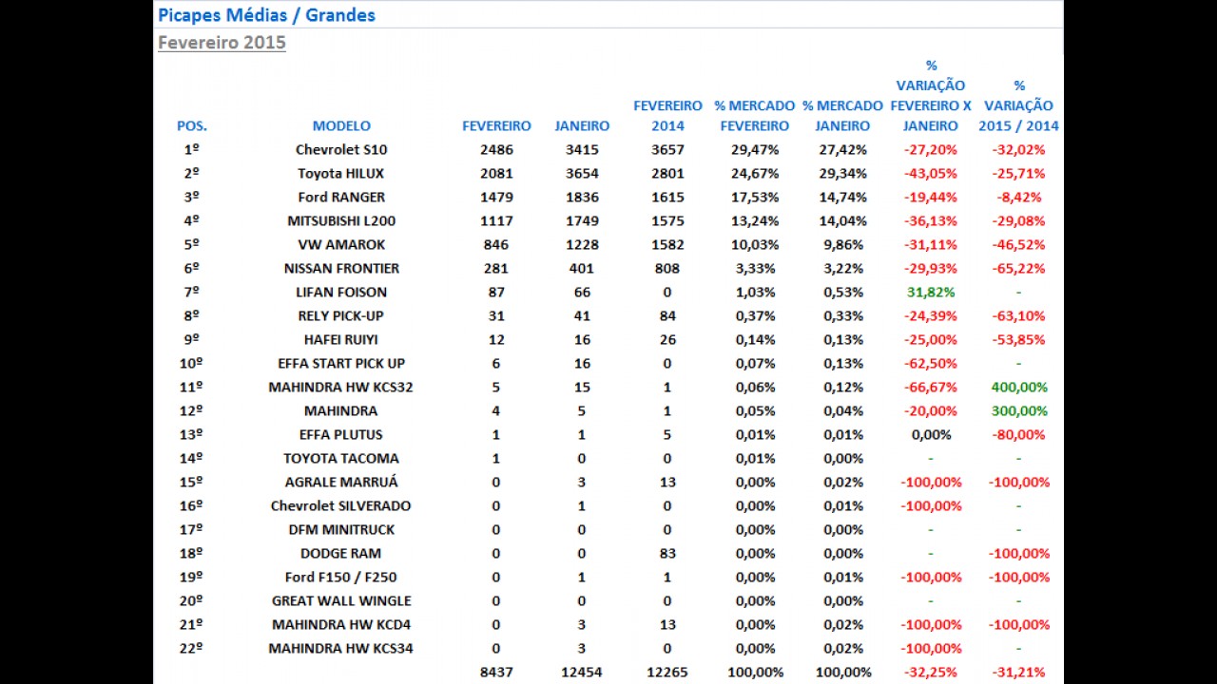The image size is (1217, 684).
Task: Click the -46,52% variation value
Action: pos(1018,244)
